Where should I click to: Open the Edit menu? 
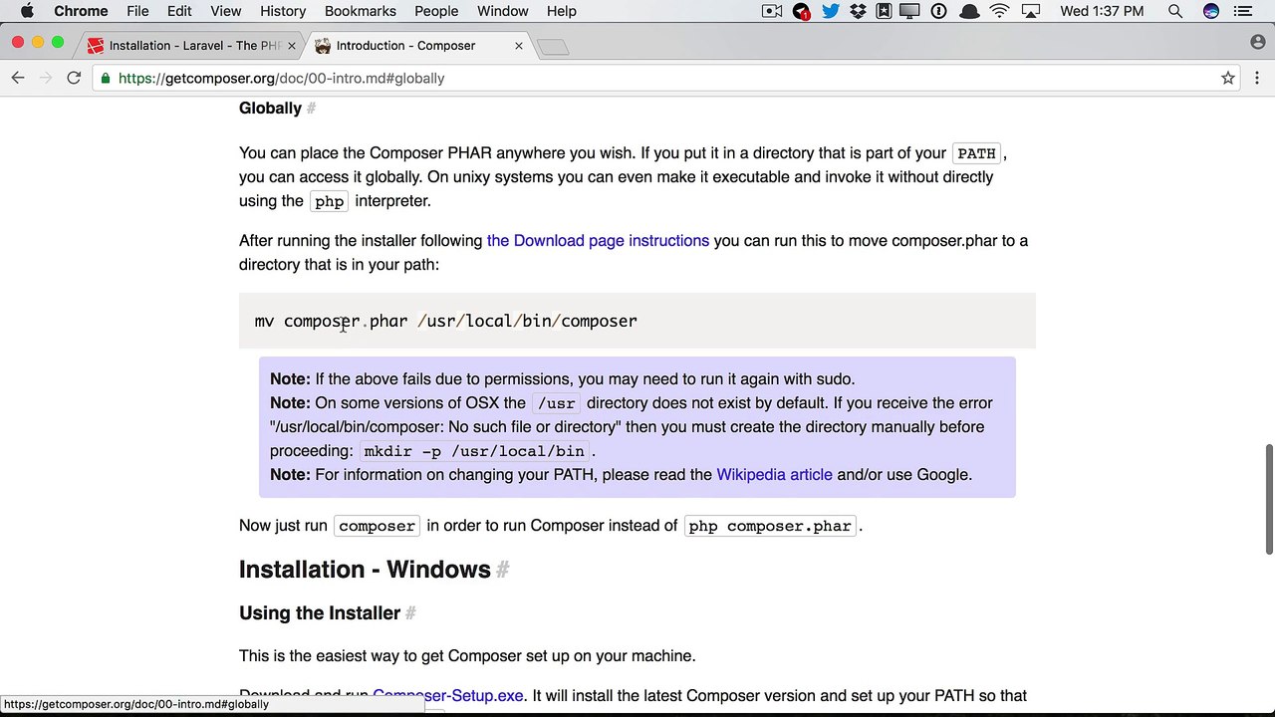[179, 11]
